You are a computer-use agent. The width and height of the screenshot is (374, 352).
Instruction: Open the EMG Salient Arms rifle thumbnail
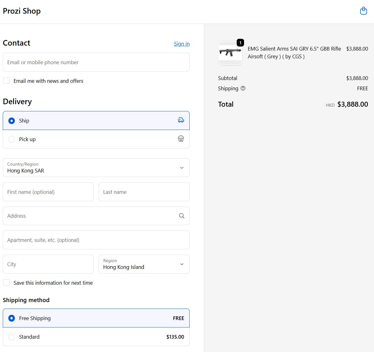pyautogui.click(x=230, y=53)
